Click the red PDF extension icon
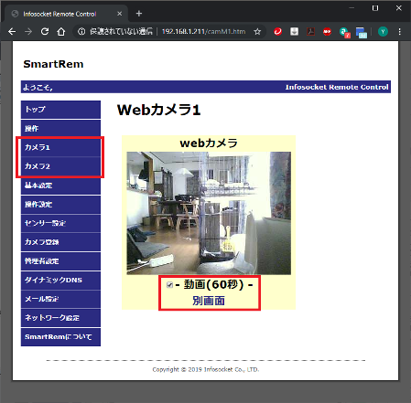 (x=310, y=31)
